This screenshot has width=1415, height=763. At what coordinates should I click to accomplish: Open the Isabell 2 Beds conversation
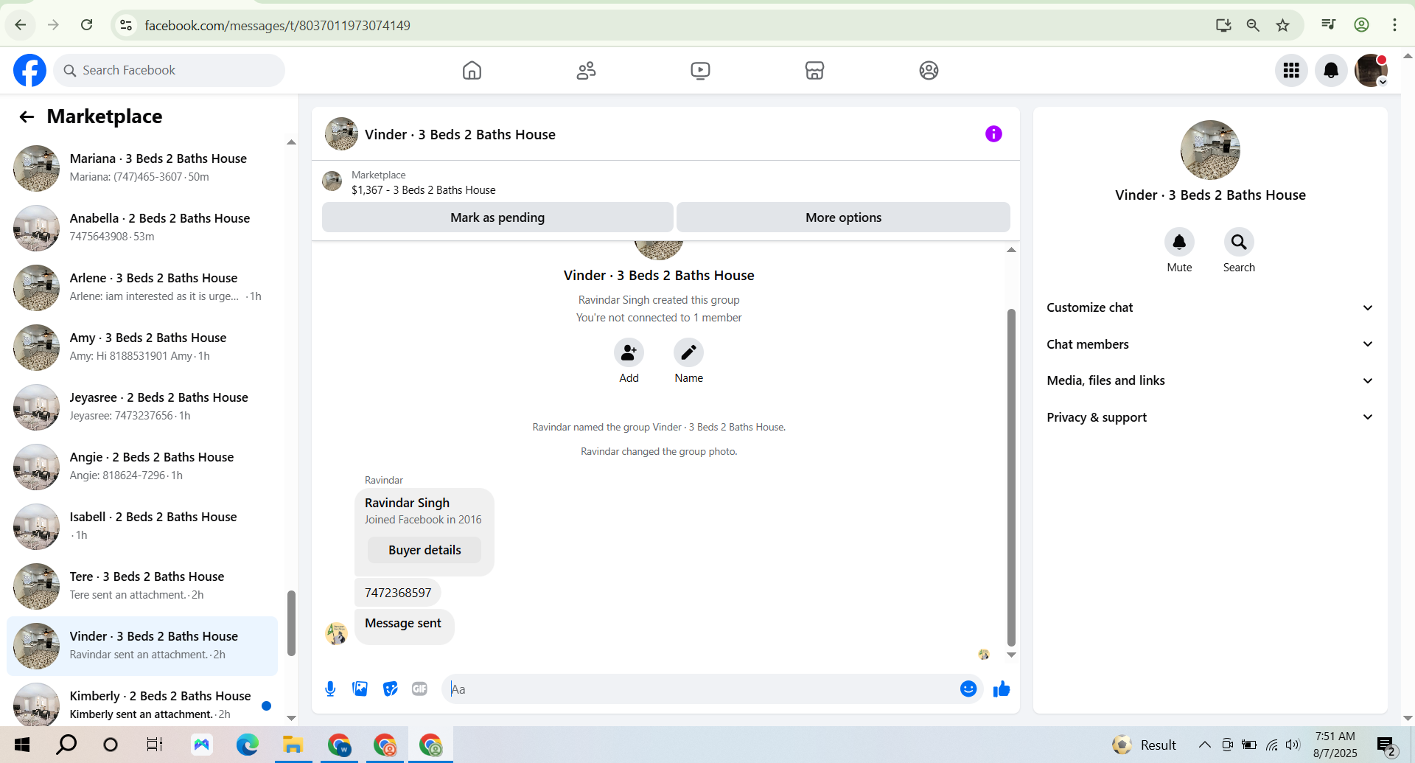point(142,526)
